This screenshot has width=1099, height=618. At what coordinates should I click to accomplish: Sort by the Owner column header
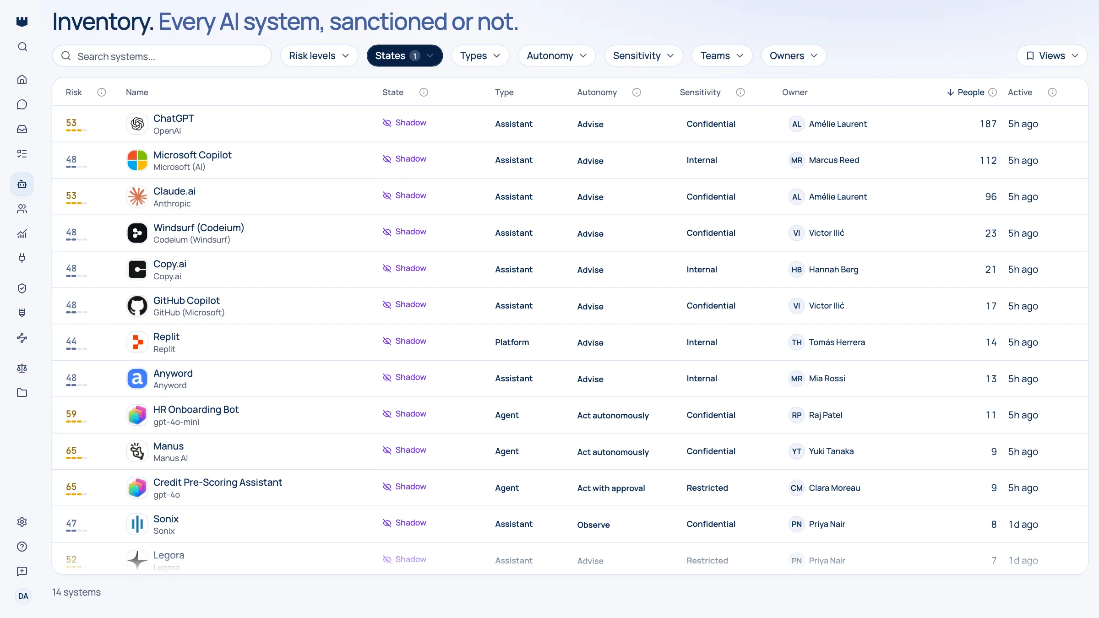[x=795, y=92]
